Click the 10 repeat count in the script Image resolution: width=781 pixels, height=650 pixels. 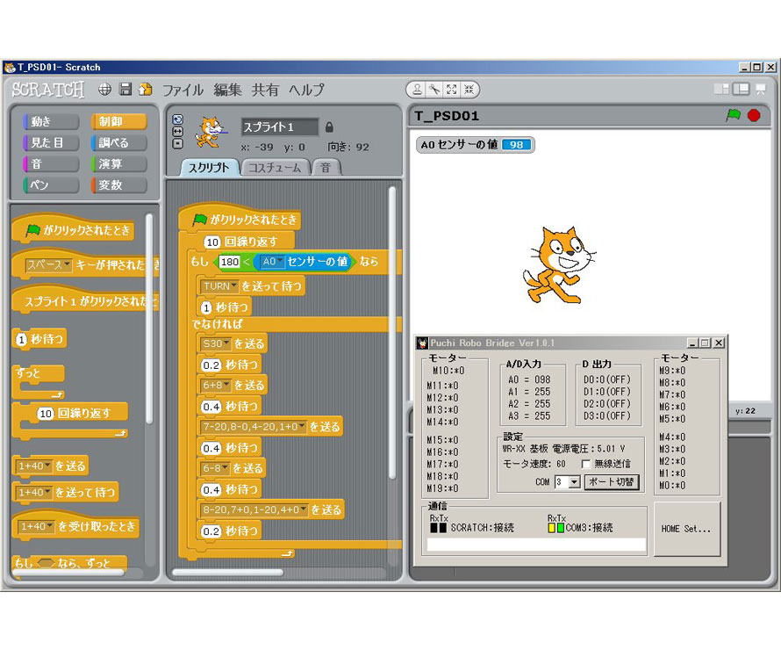pos(212,242)
